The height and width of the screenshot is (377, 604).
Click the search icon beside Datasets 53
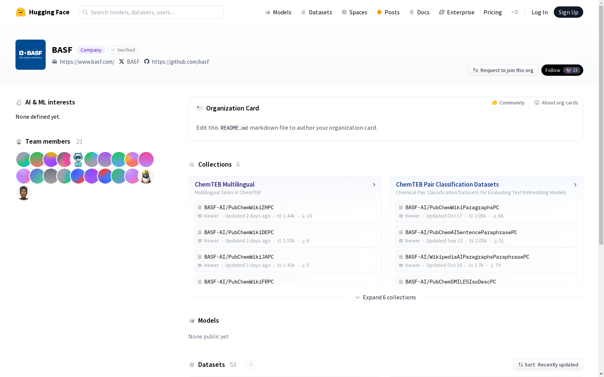tap(251, 365)
